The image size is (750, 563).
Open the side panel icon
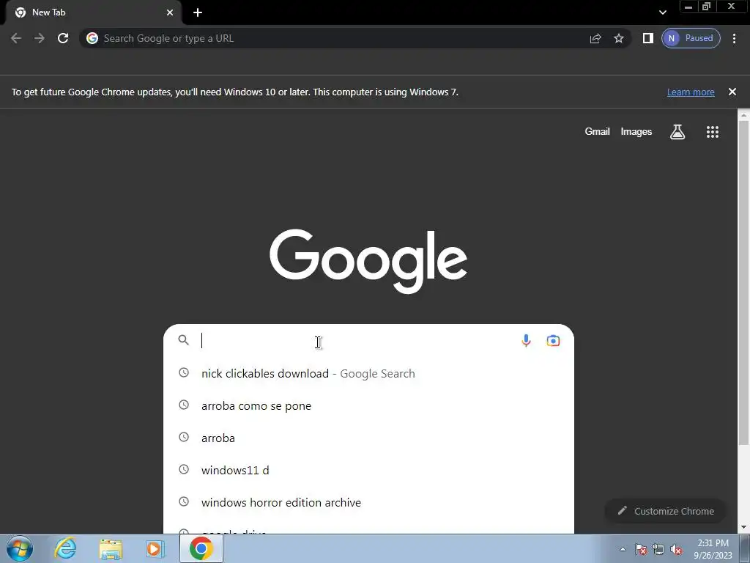[x=648, y=38]
